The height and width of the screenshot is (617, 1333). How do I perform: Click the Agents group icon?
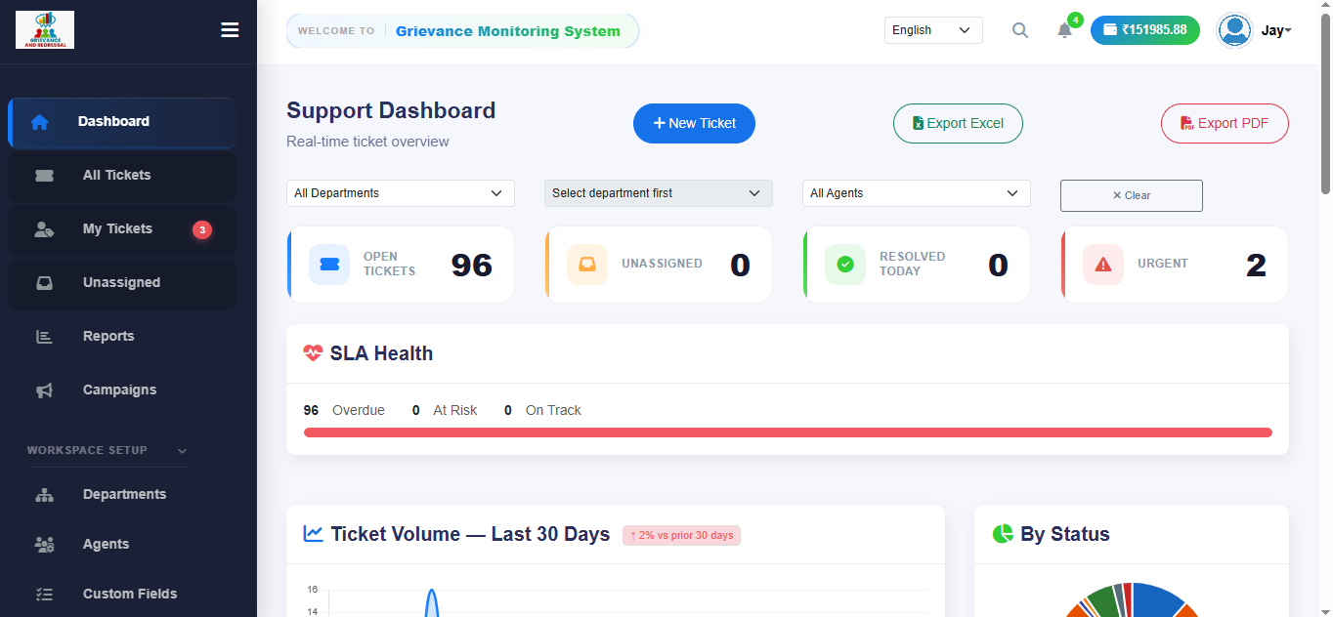point(44,545)
